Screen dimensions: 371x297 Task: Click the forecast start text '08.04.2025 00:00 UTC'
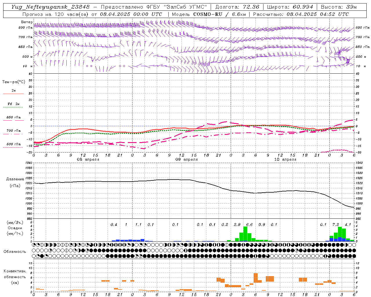point(131,14)
